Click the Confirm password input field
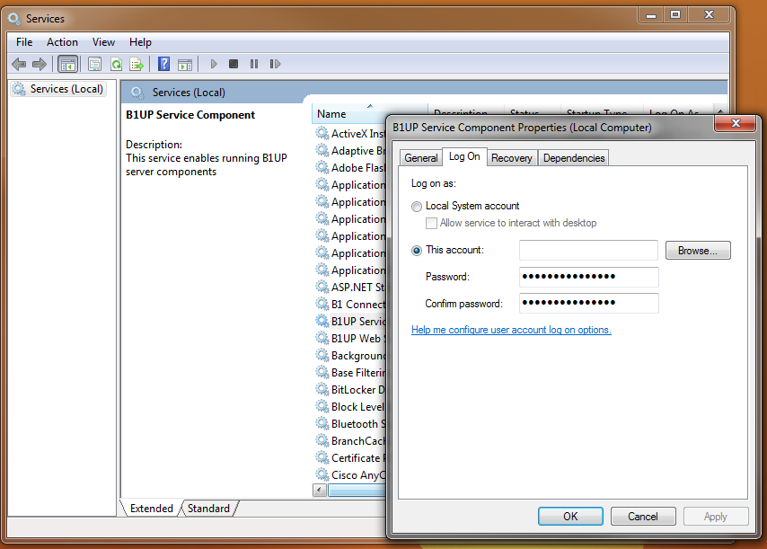767x549 pixels. click(x=588, y=303)
